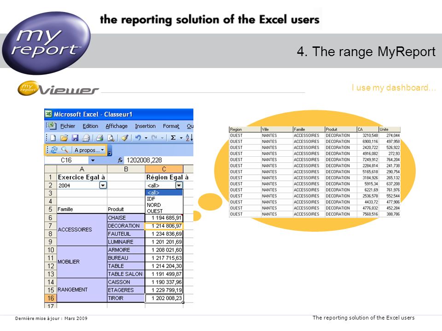Open the Edition menu
Image resolution: width=442 pixels, height=331 pixels.
click(x=90, y=126)
